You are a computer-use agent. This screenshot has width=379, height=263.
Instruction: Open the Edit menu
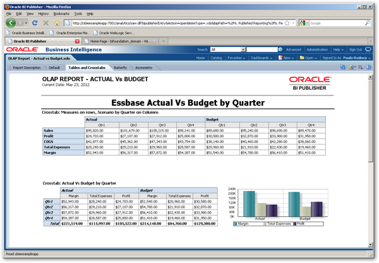(19, 14)
